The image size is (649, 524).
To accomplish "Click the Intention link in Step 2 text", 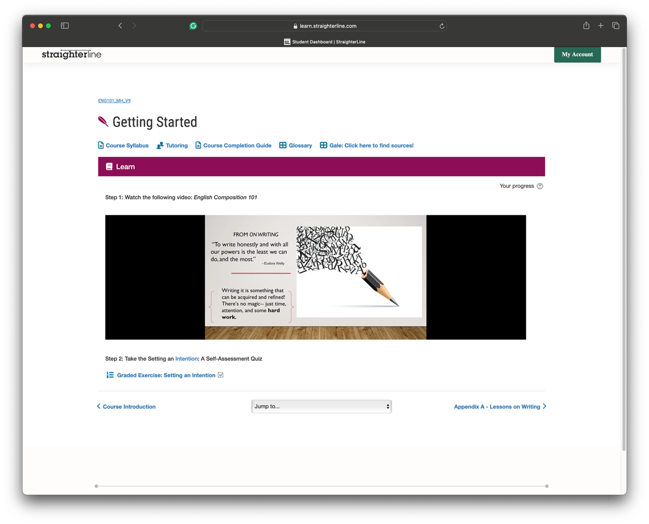I will 186,358.
